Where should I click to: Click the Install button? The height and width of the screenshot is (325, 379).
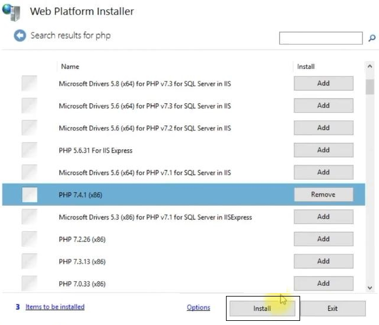point(262,308)
